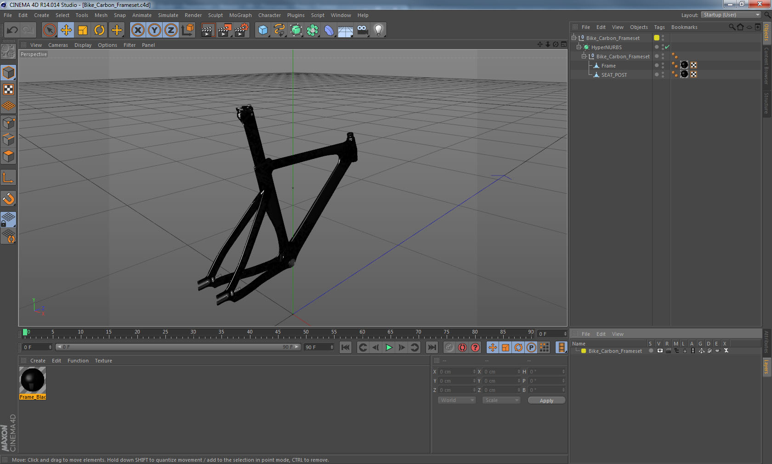Click frame 45 on the timeline

point(278,333)
